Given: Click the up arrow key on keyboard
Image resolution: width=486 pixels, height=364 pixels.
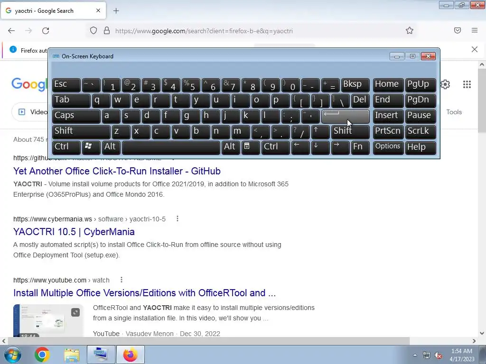Looking at the screenshot, I should [x=320, y=132].
